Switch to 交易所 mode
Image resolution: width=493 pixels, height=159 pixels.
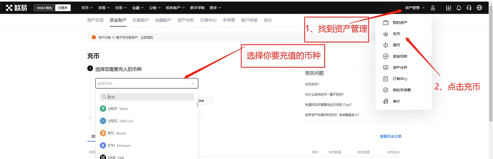[63, 7]
